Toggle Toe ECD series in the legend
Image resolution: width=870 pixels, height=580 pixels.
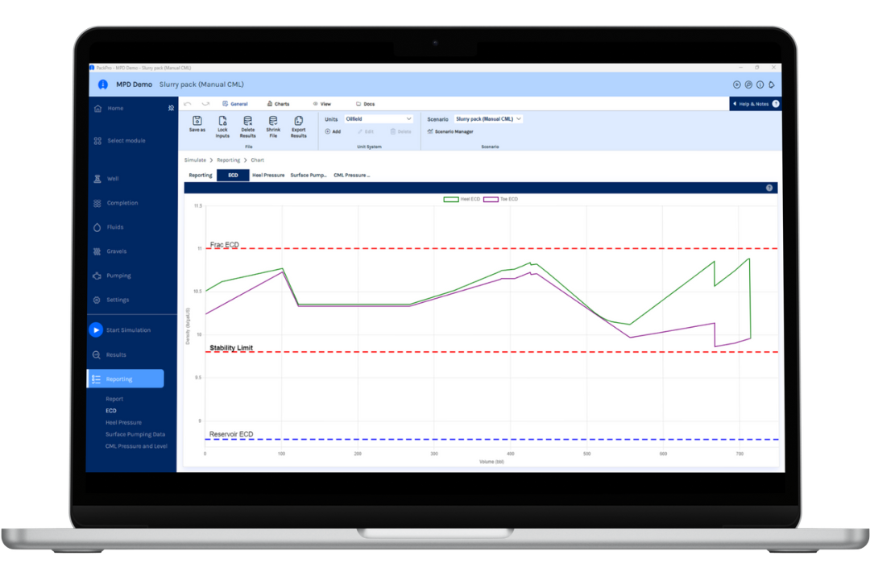(x=501, y=199)
